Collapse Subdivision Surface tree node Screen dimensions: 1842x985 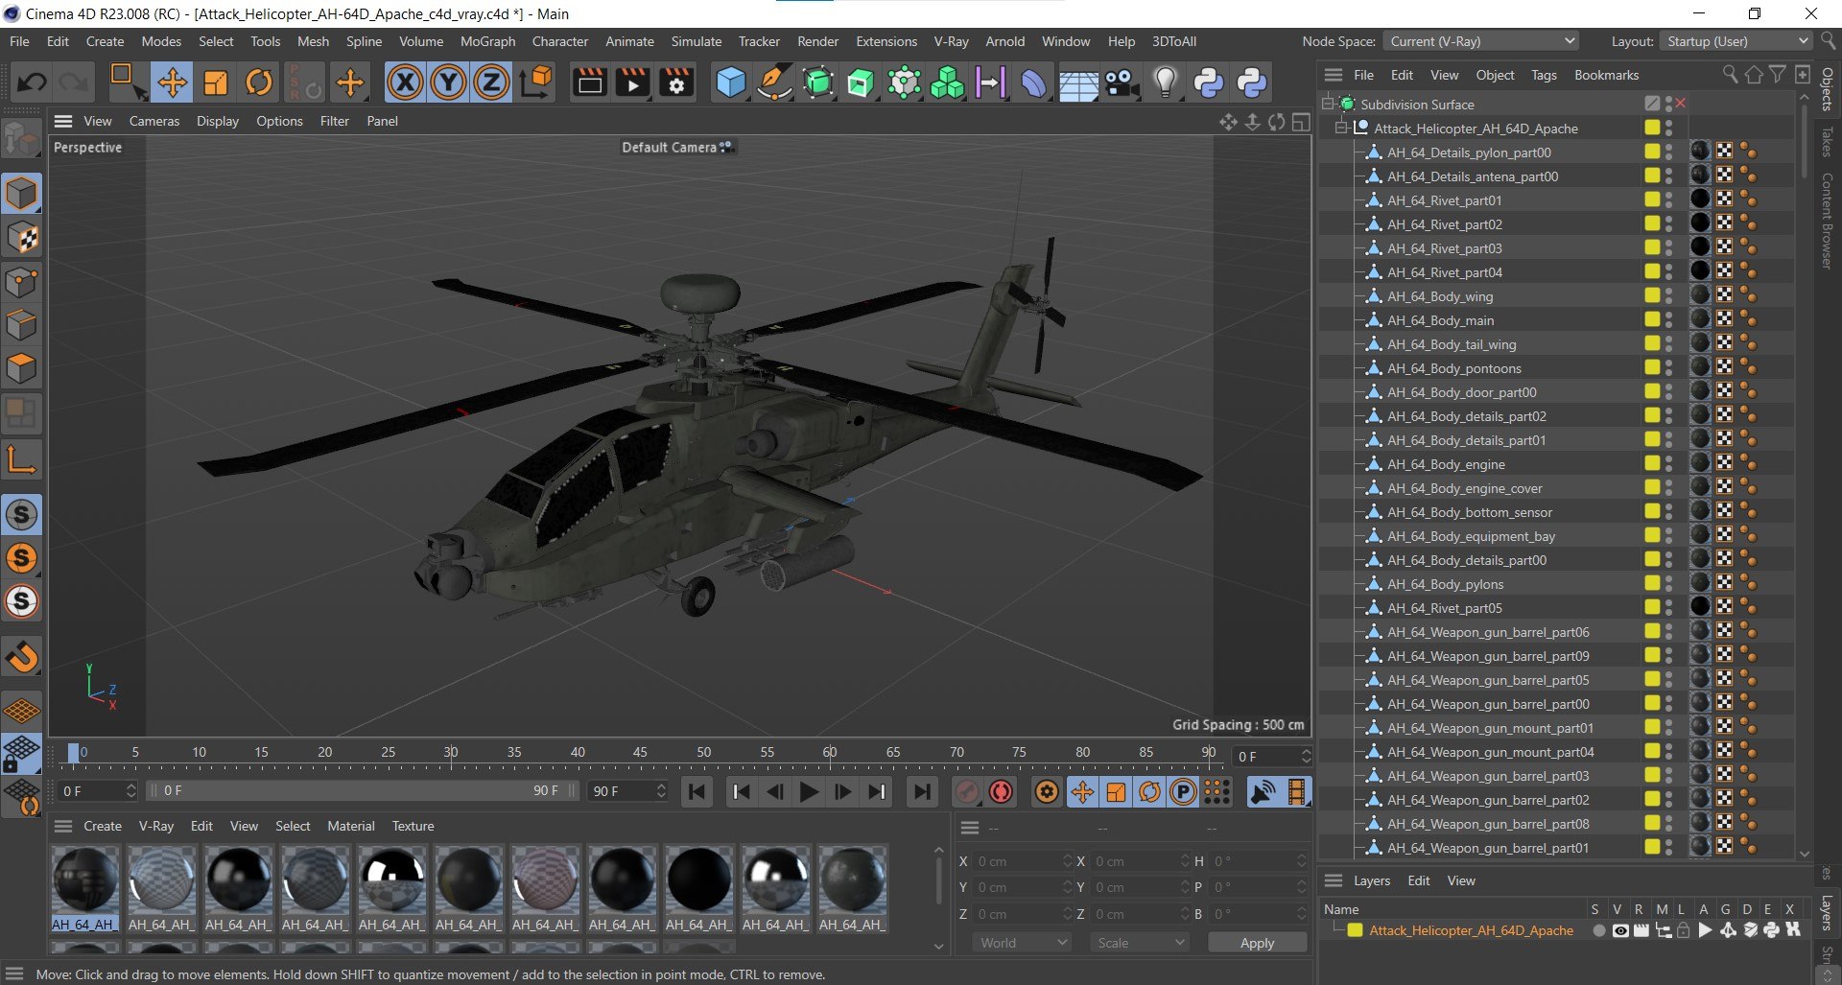tap(1328, 104)
